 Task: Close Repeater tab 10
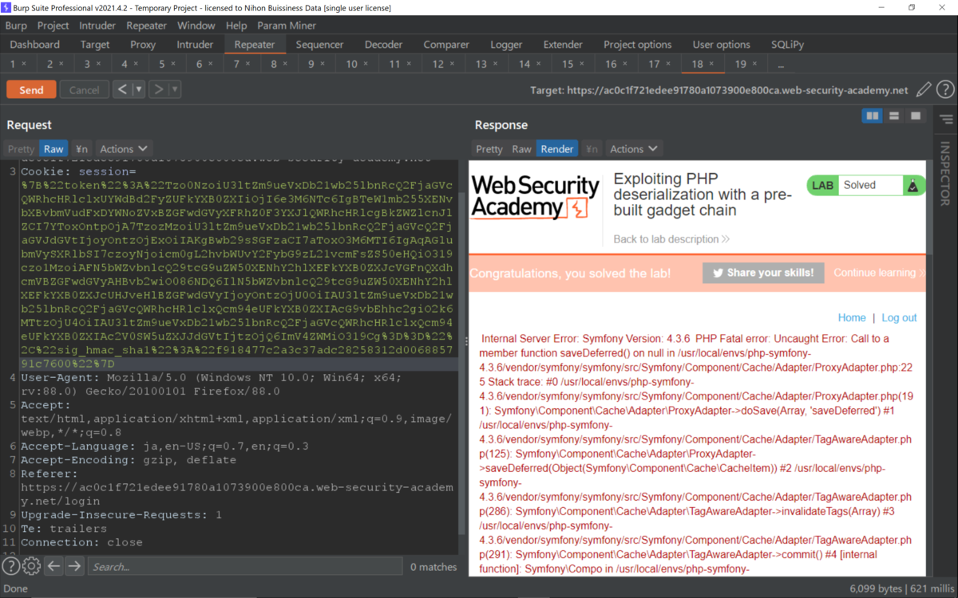(365, 64)
